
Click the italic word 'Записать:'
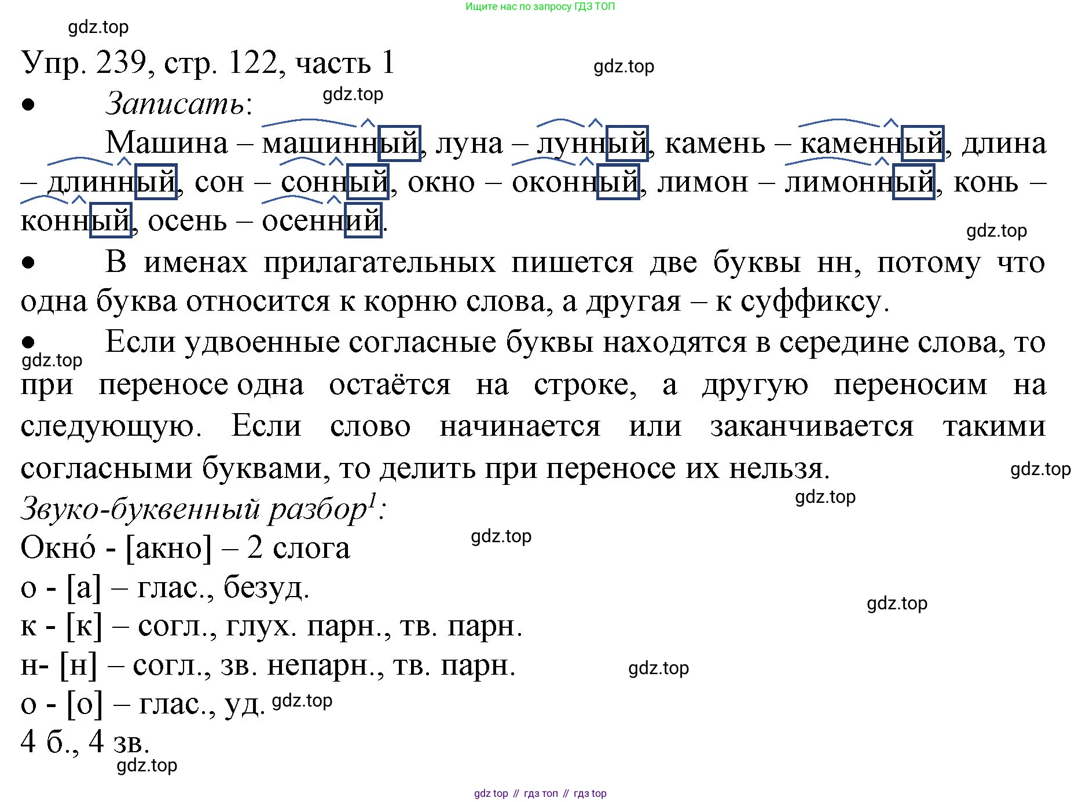click(x=179, y=104)
